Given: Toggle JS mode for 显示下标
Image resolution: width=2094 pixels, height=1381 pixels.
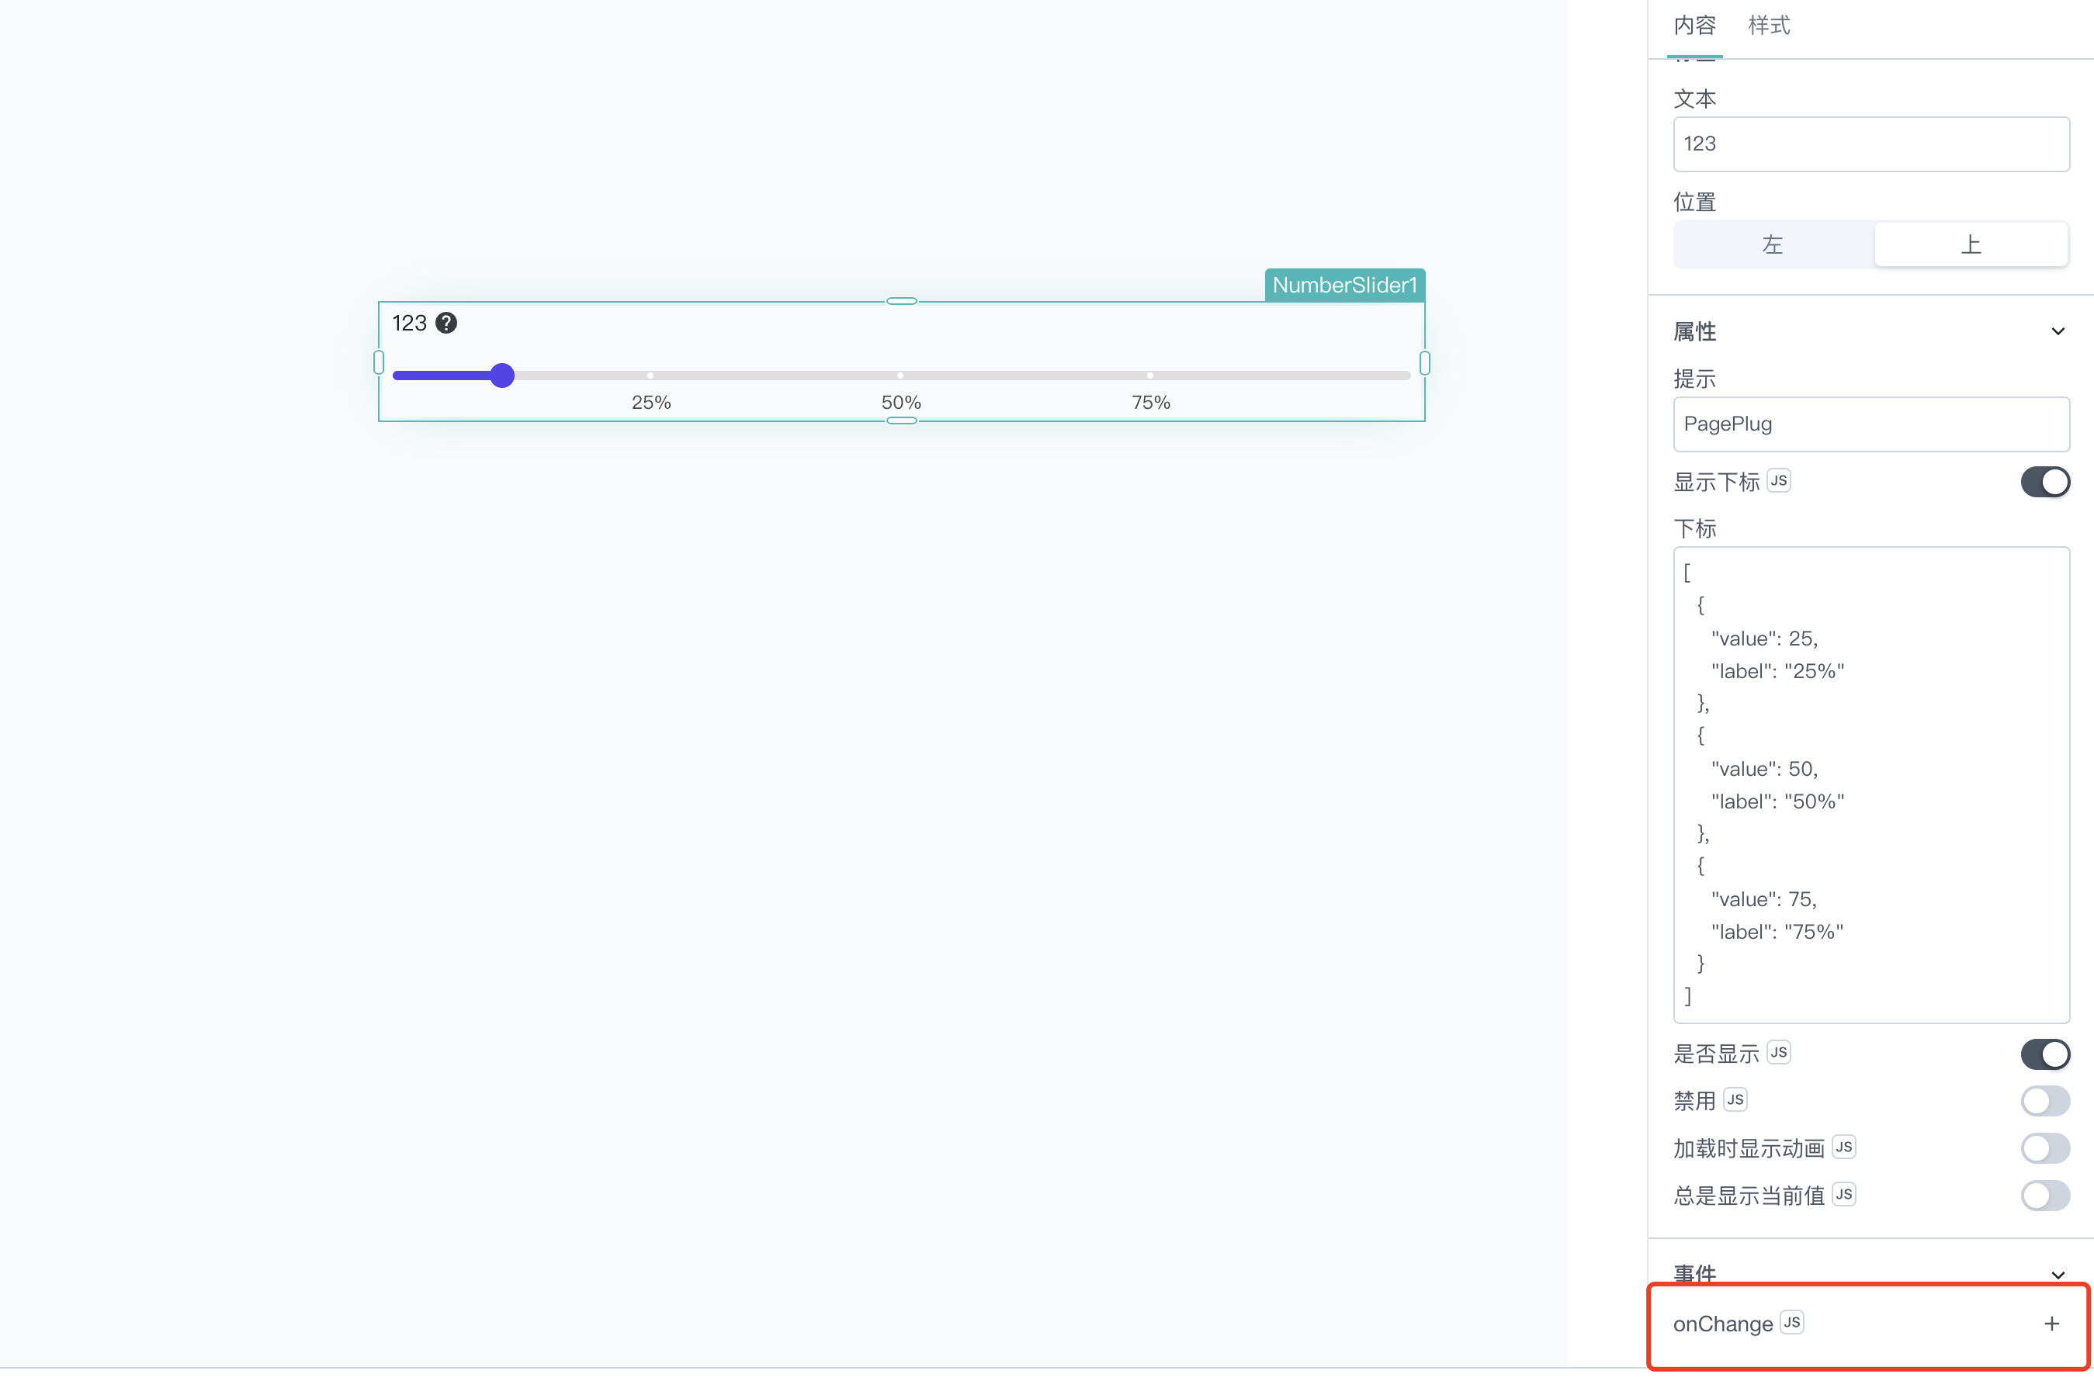Looking at the screenshot, I should click(1778, 481).
